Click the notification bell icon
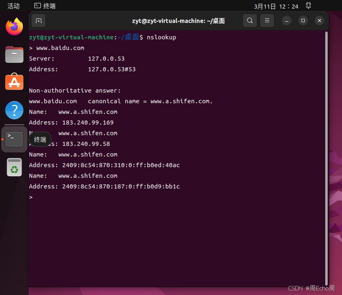Screen dimensions: 342x295 coord(308,6)
